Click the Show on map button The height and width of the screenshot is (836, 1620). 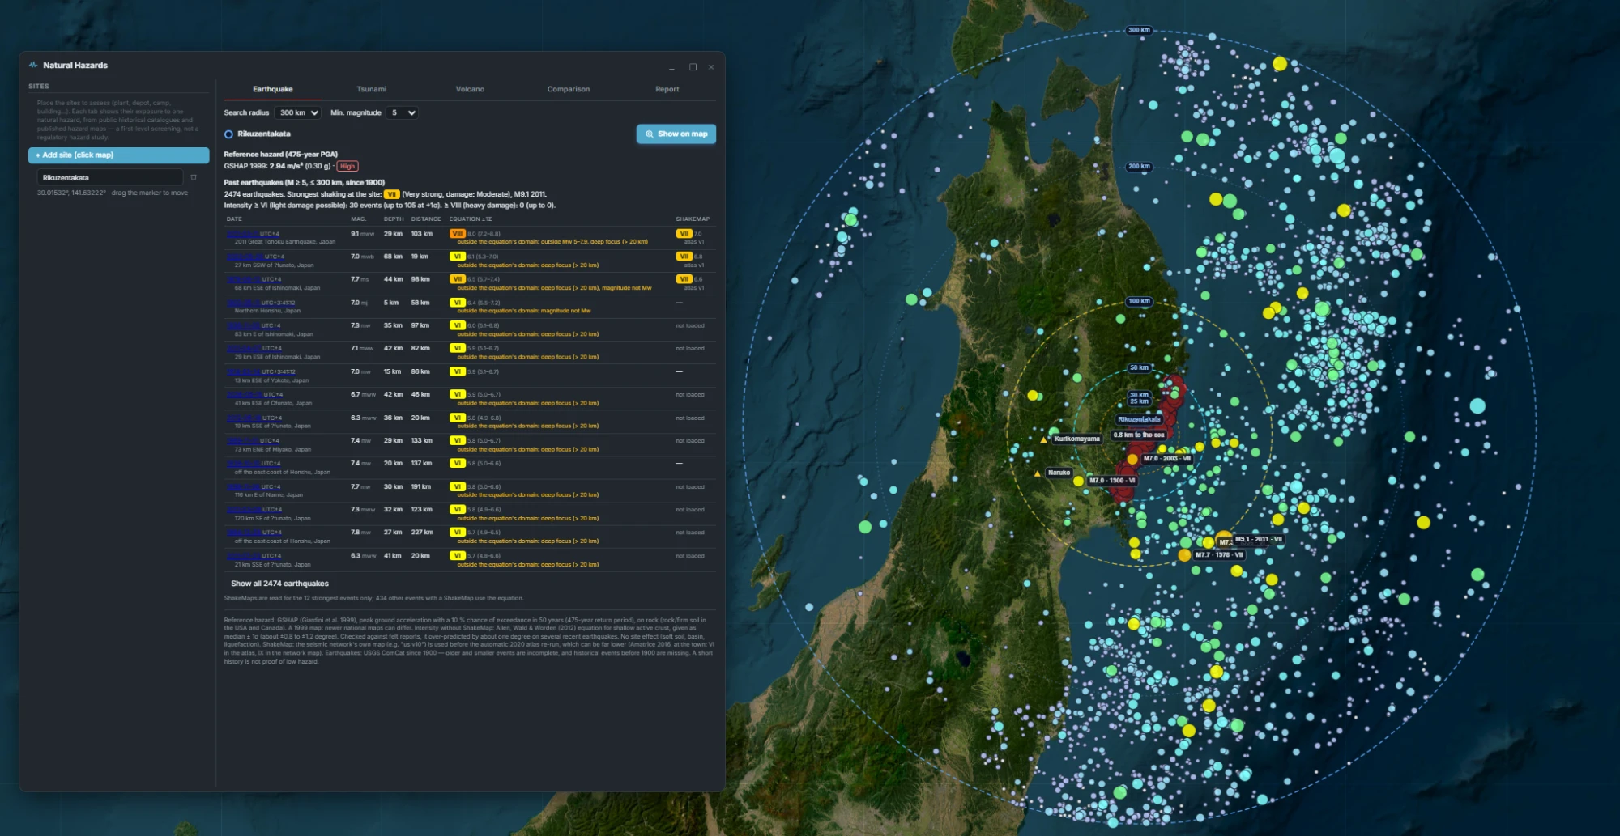point(676,134)
